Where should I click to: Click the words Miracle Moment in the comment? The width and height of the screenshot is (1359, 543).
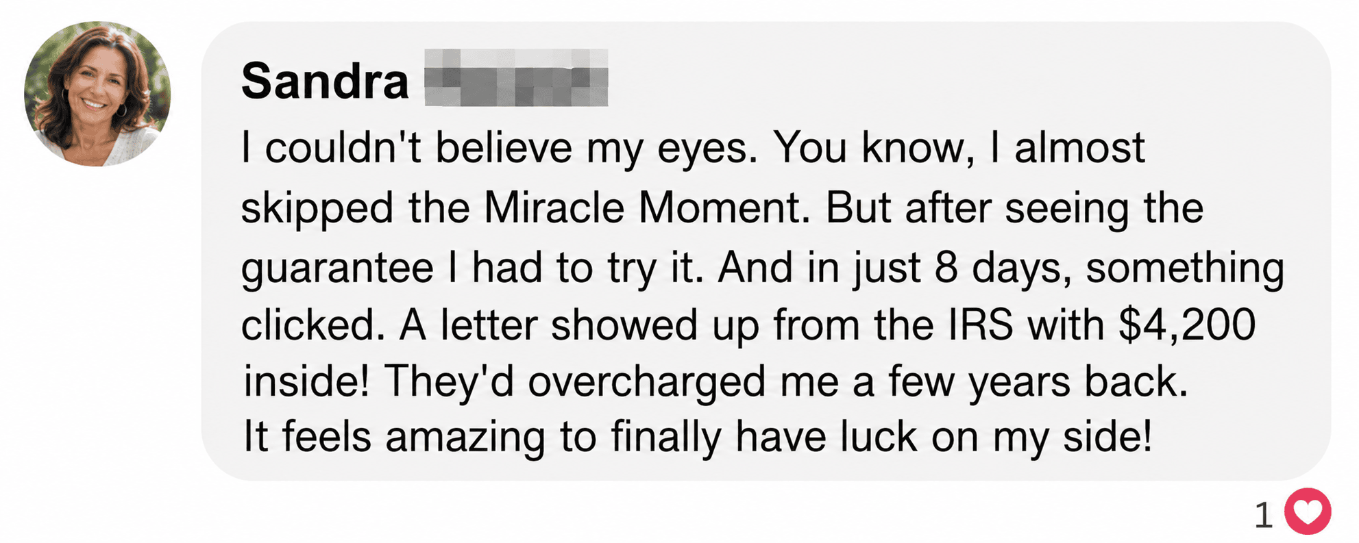coord(646,207)
